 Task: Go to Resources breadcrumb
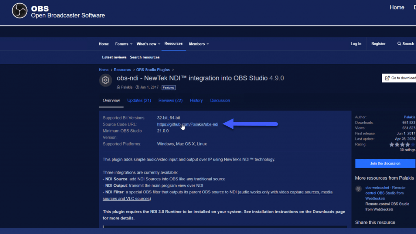click(x=122, y=70)
